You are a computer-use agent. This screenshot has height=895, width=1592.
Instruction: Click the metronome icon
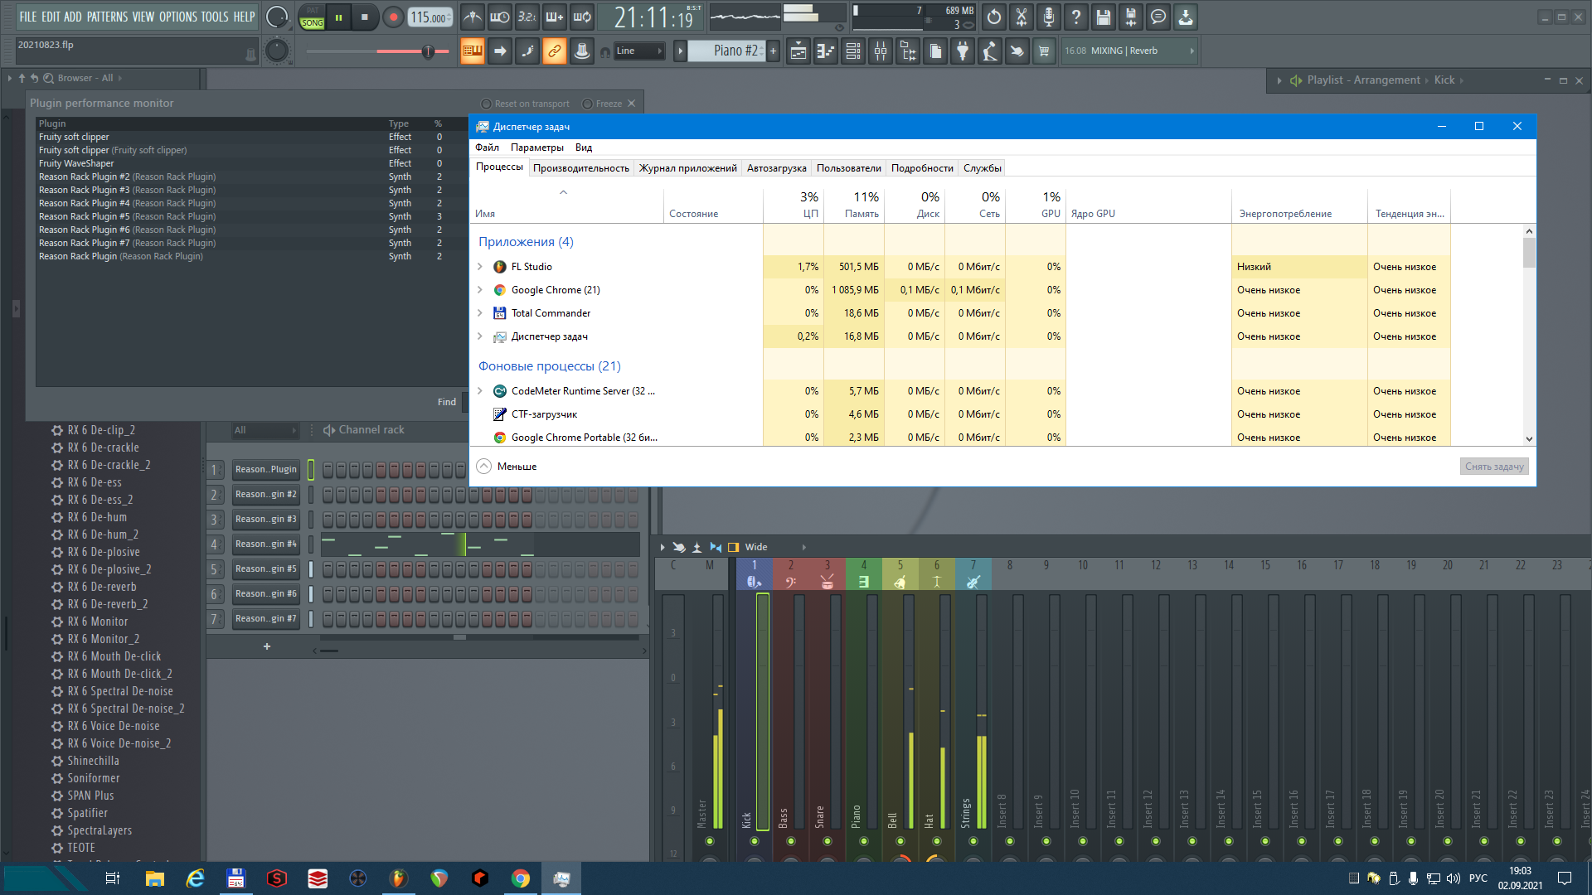click(472, 17)
